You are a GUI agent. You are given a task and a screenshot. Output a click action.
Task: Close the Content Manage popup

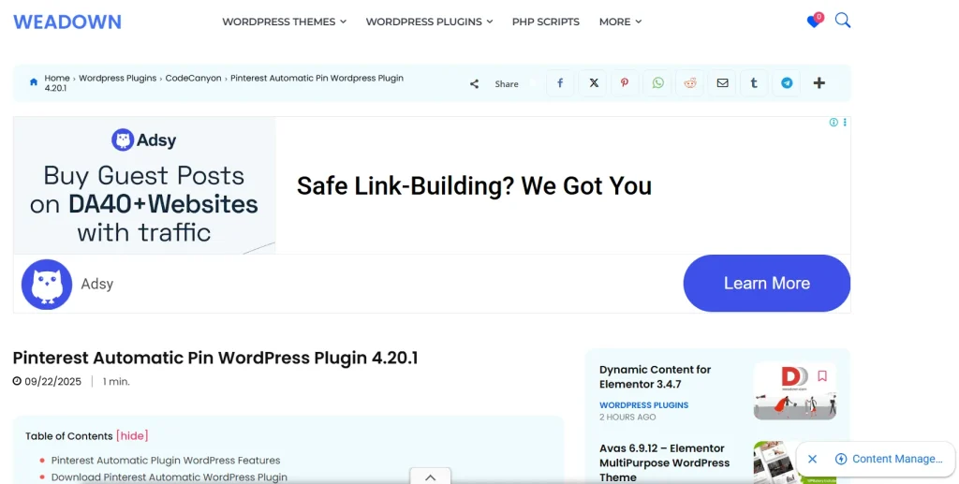click(812, 459)
